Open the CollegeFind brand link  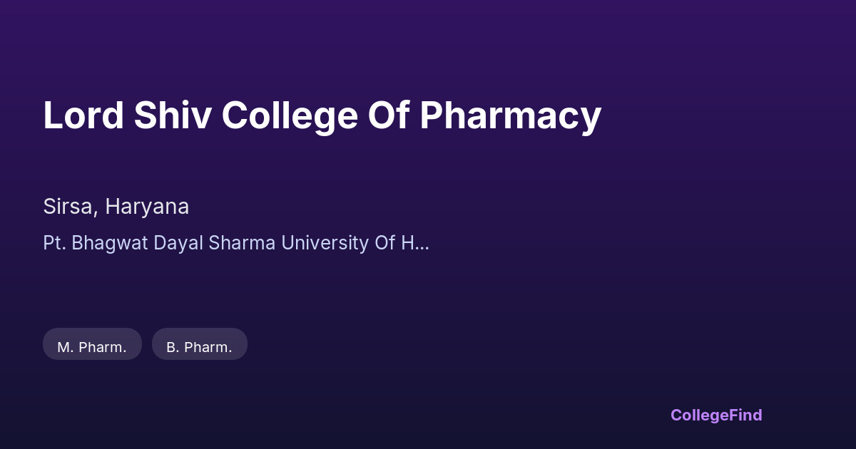[715, 415]
